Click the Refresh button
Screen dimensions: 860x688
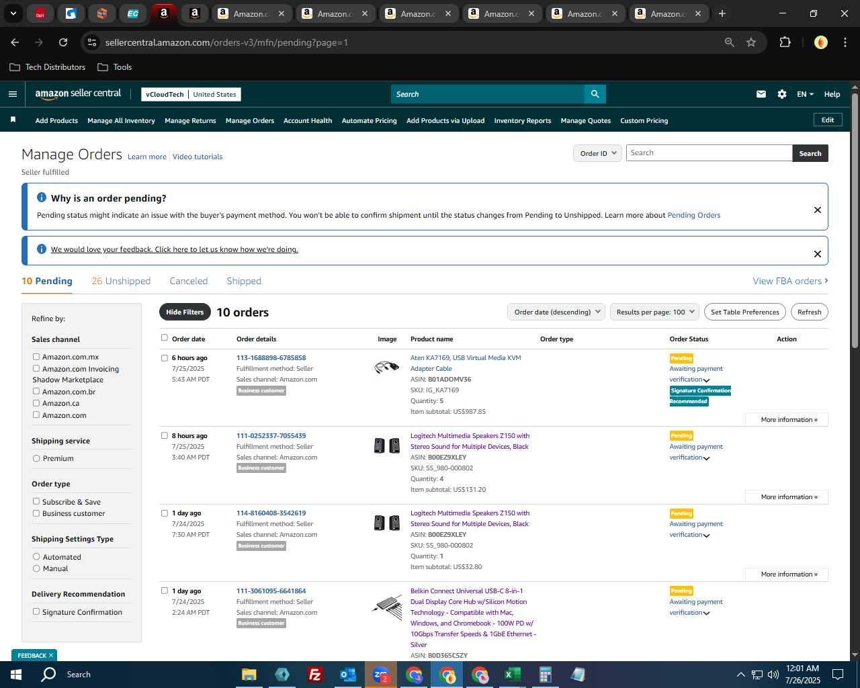(809, 312)
